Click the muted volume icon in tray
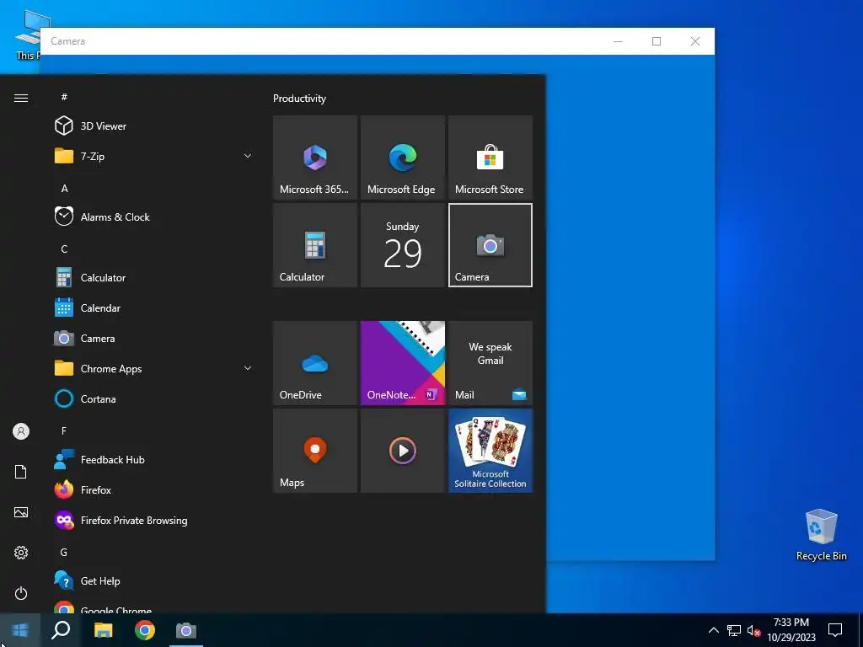The image size is (863, 647). 753,630
